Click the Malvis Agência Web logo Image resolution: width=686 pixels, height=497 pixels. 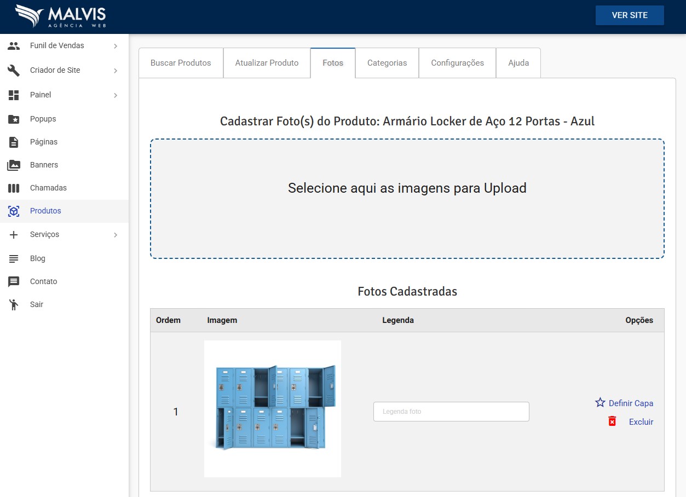(x=60, y=16)
